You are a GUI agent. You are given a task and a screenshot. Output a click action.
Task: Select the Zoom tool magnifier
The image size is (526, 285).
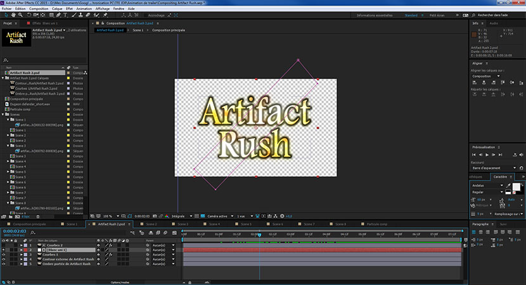click(20, 15)
